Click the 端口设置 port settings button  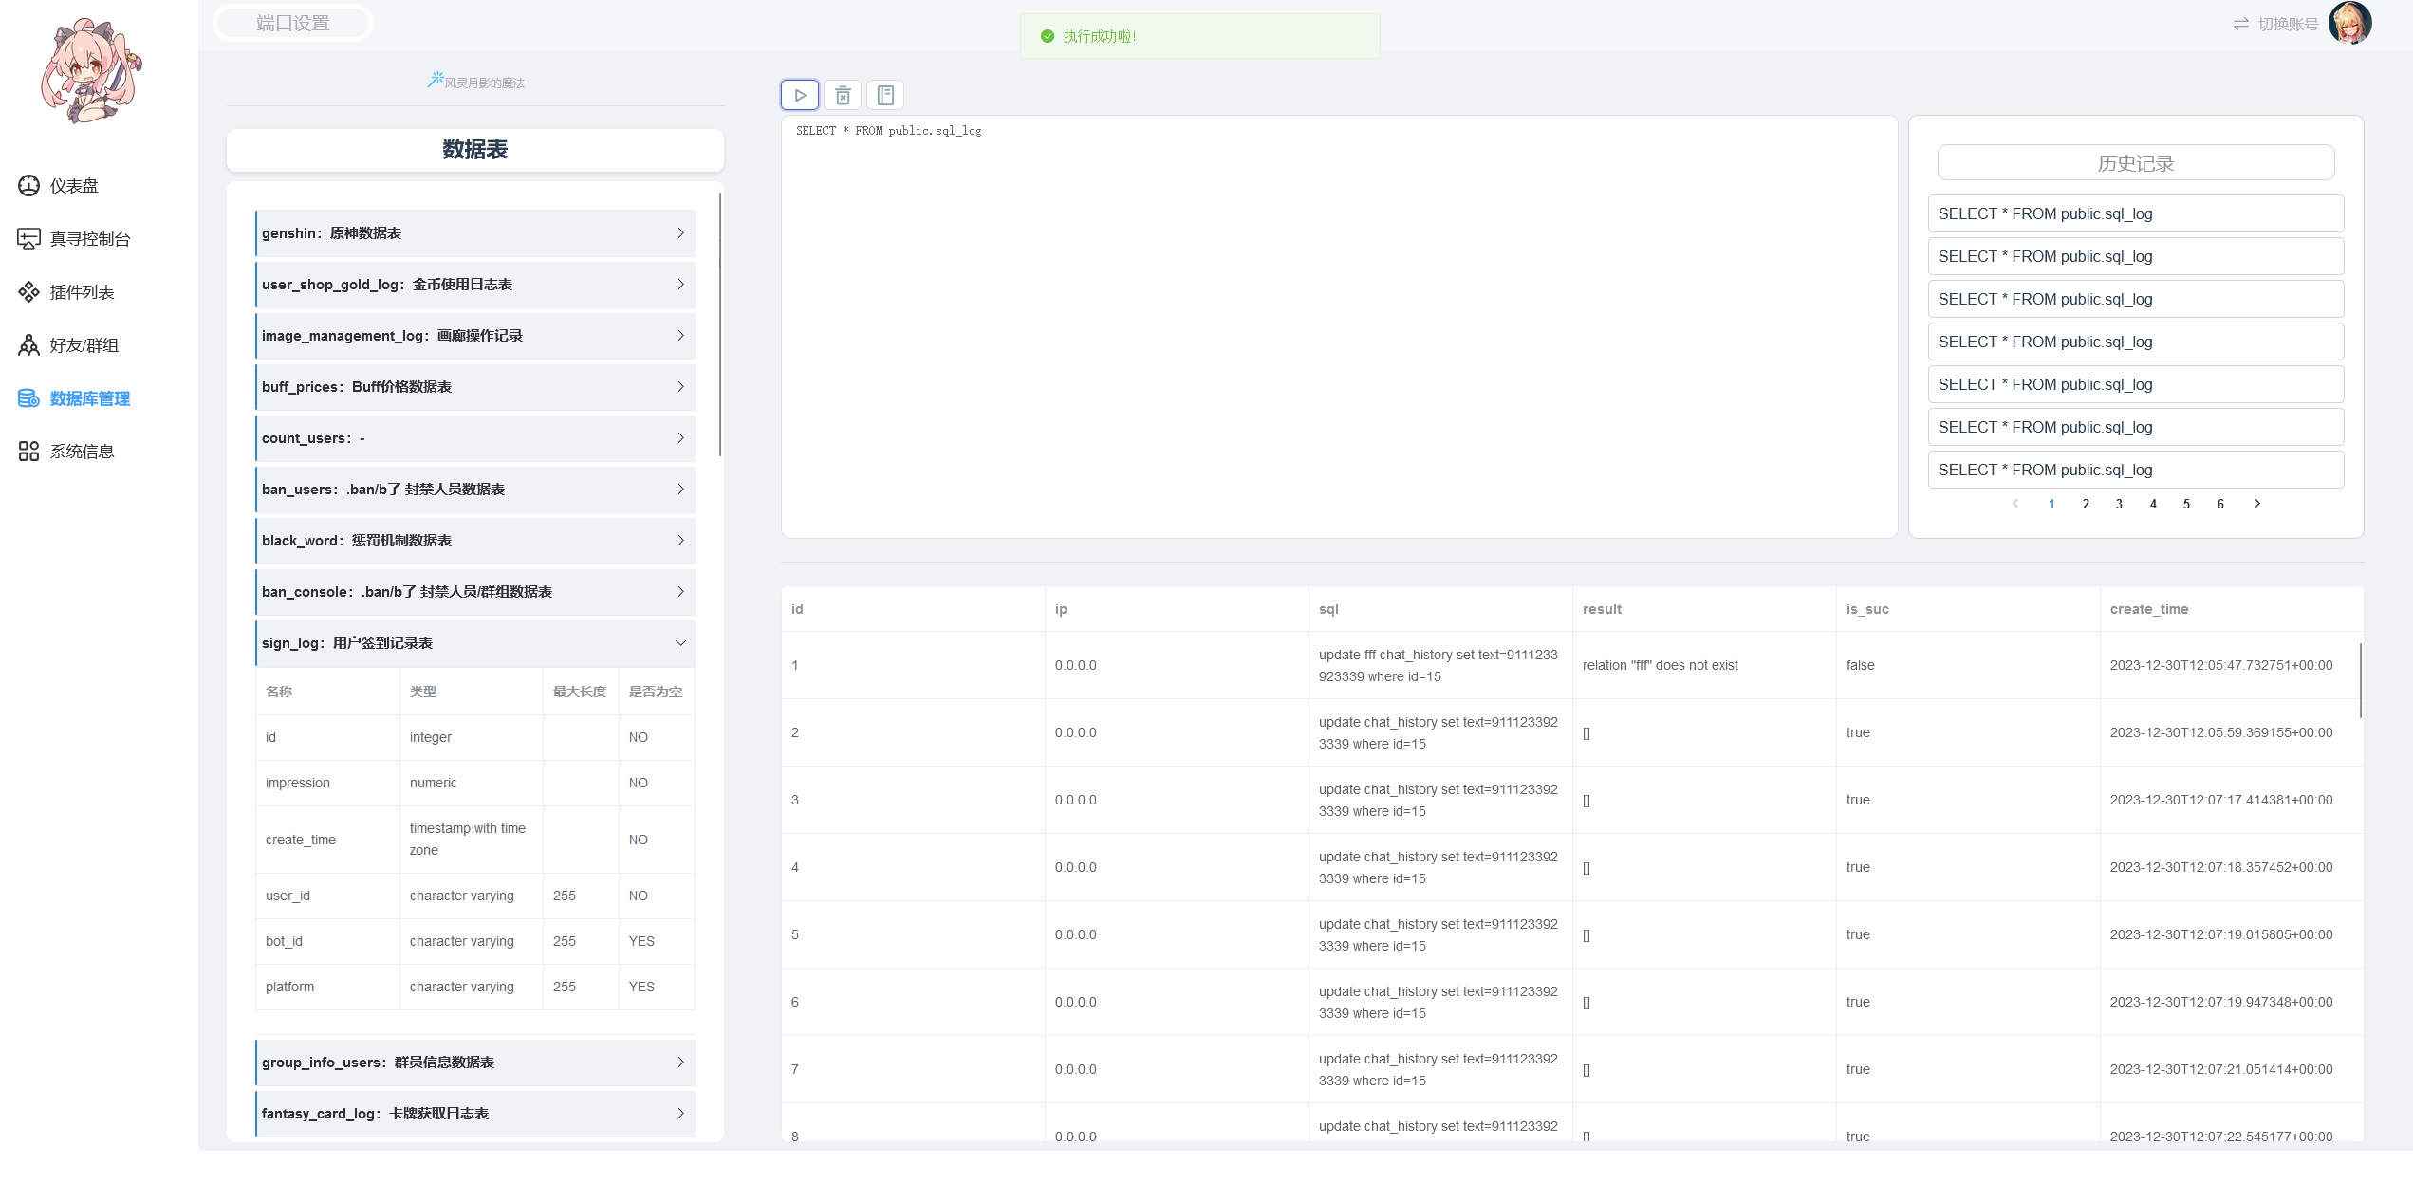tap(293, 23)
